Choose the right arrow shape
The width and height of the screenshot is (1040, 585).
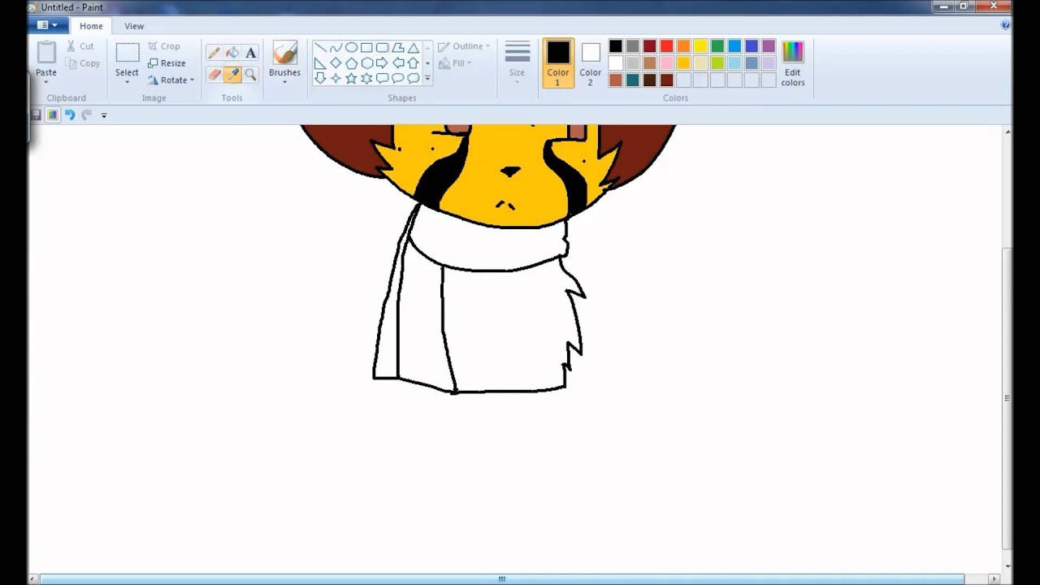pos(382,63)
